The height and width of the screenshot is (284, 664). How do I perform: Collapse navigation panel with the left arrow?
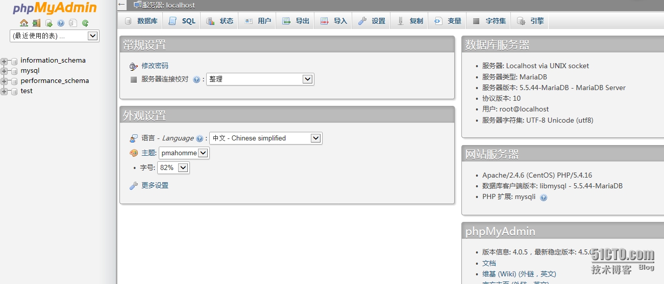(x=121, y=5)
